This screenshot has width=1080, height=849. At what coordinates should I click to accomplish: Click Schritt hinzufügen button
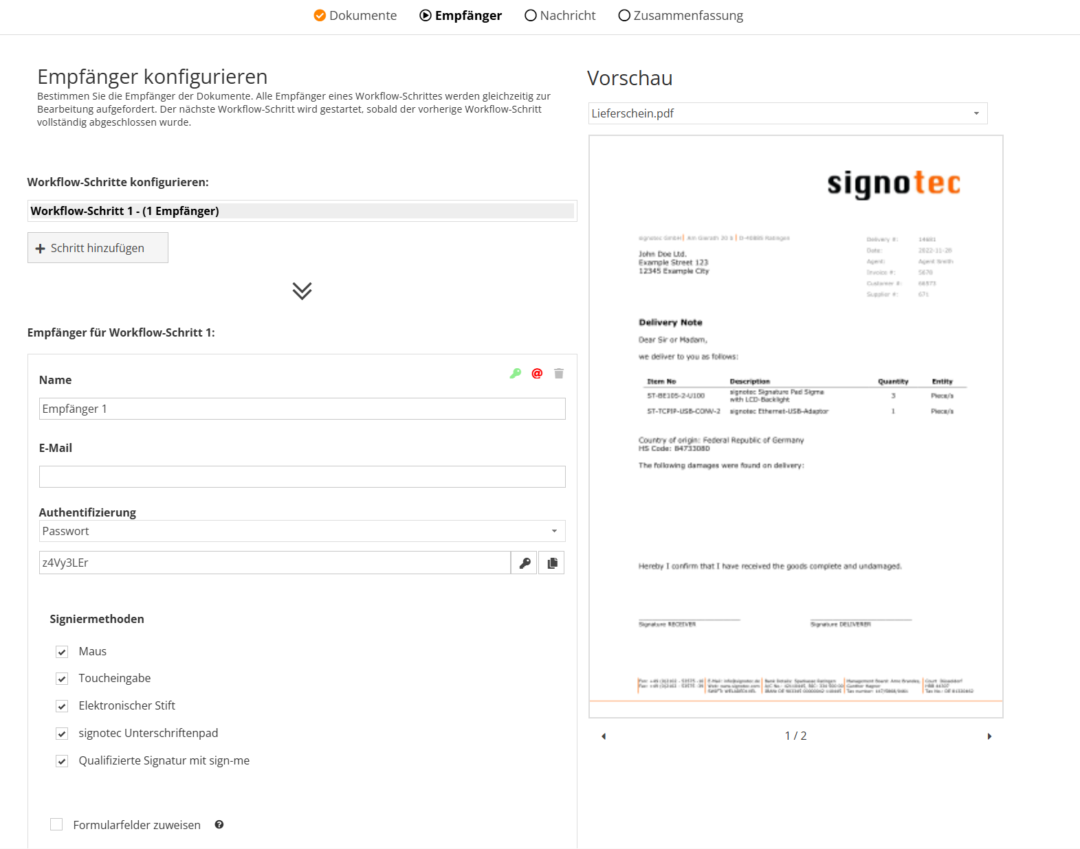(98, 248)
